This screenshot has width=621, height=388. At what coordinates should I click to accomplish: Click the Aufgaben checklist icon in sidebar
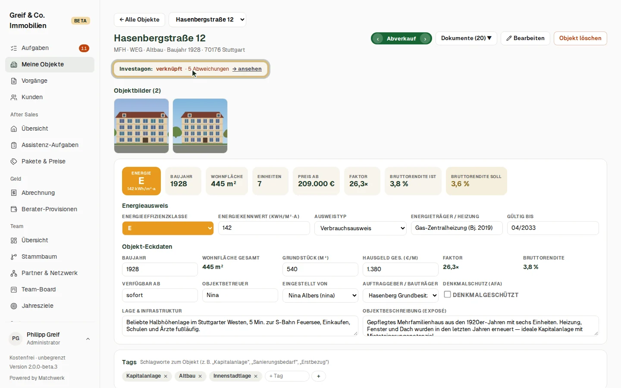pos(14,48)
